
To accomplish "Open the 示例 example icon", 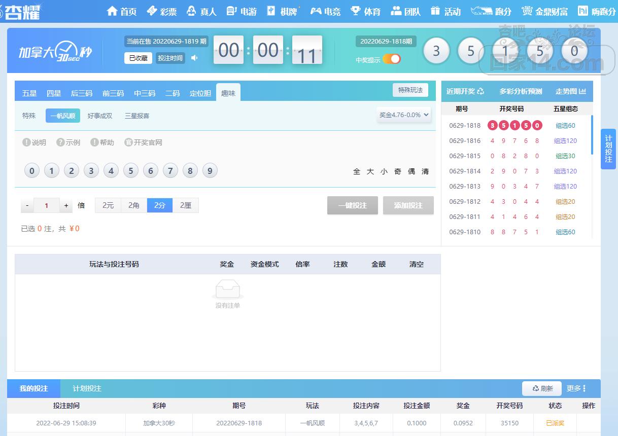I will tap(60, 142).
